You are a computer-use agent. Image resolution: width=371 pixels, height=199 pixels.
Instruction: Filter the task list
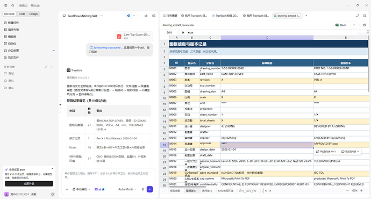(x=51, y=67)
